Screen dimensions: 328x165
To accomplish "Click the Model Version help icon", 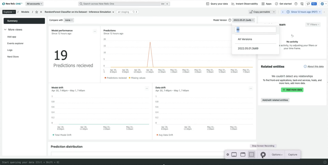I will (230, 20).
